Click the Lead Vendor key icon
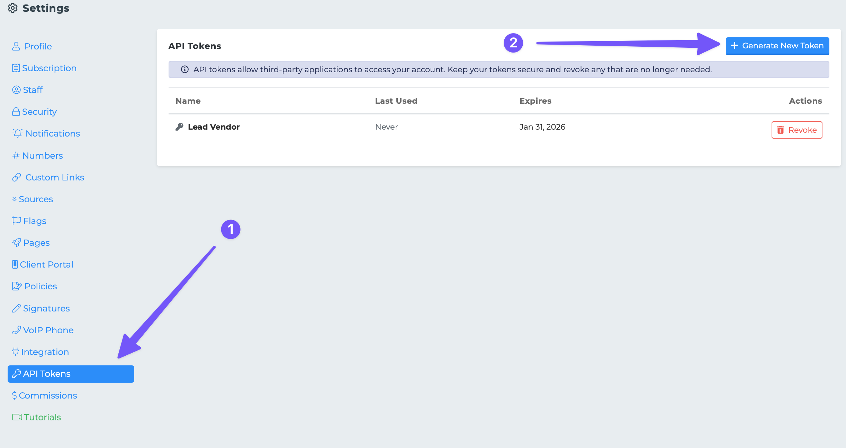This screenshot has height=448, width=846. 179,127
